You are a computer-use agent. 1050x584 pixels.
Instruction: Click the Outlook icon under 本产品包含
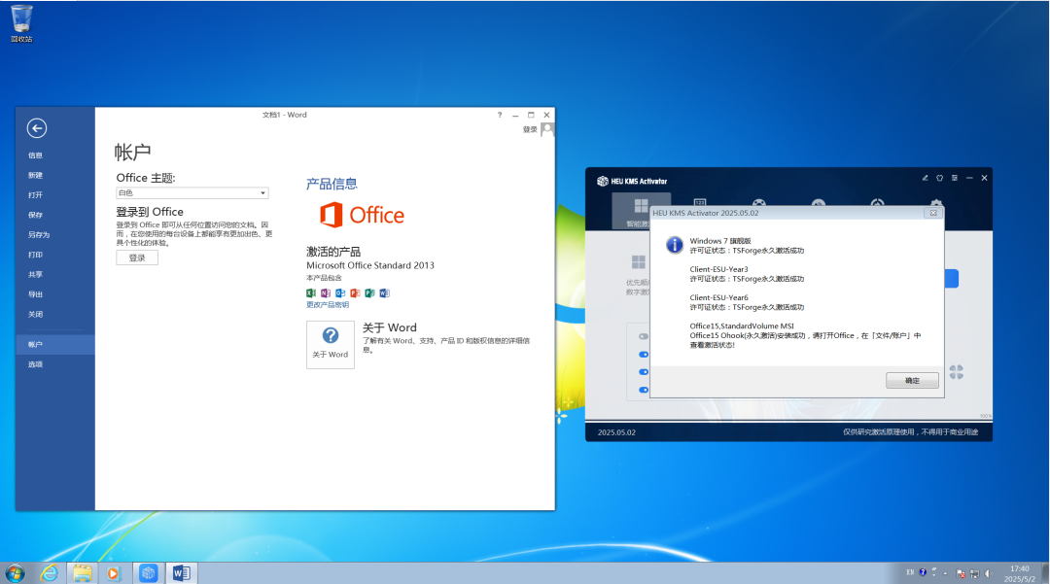point(340,293)
